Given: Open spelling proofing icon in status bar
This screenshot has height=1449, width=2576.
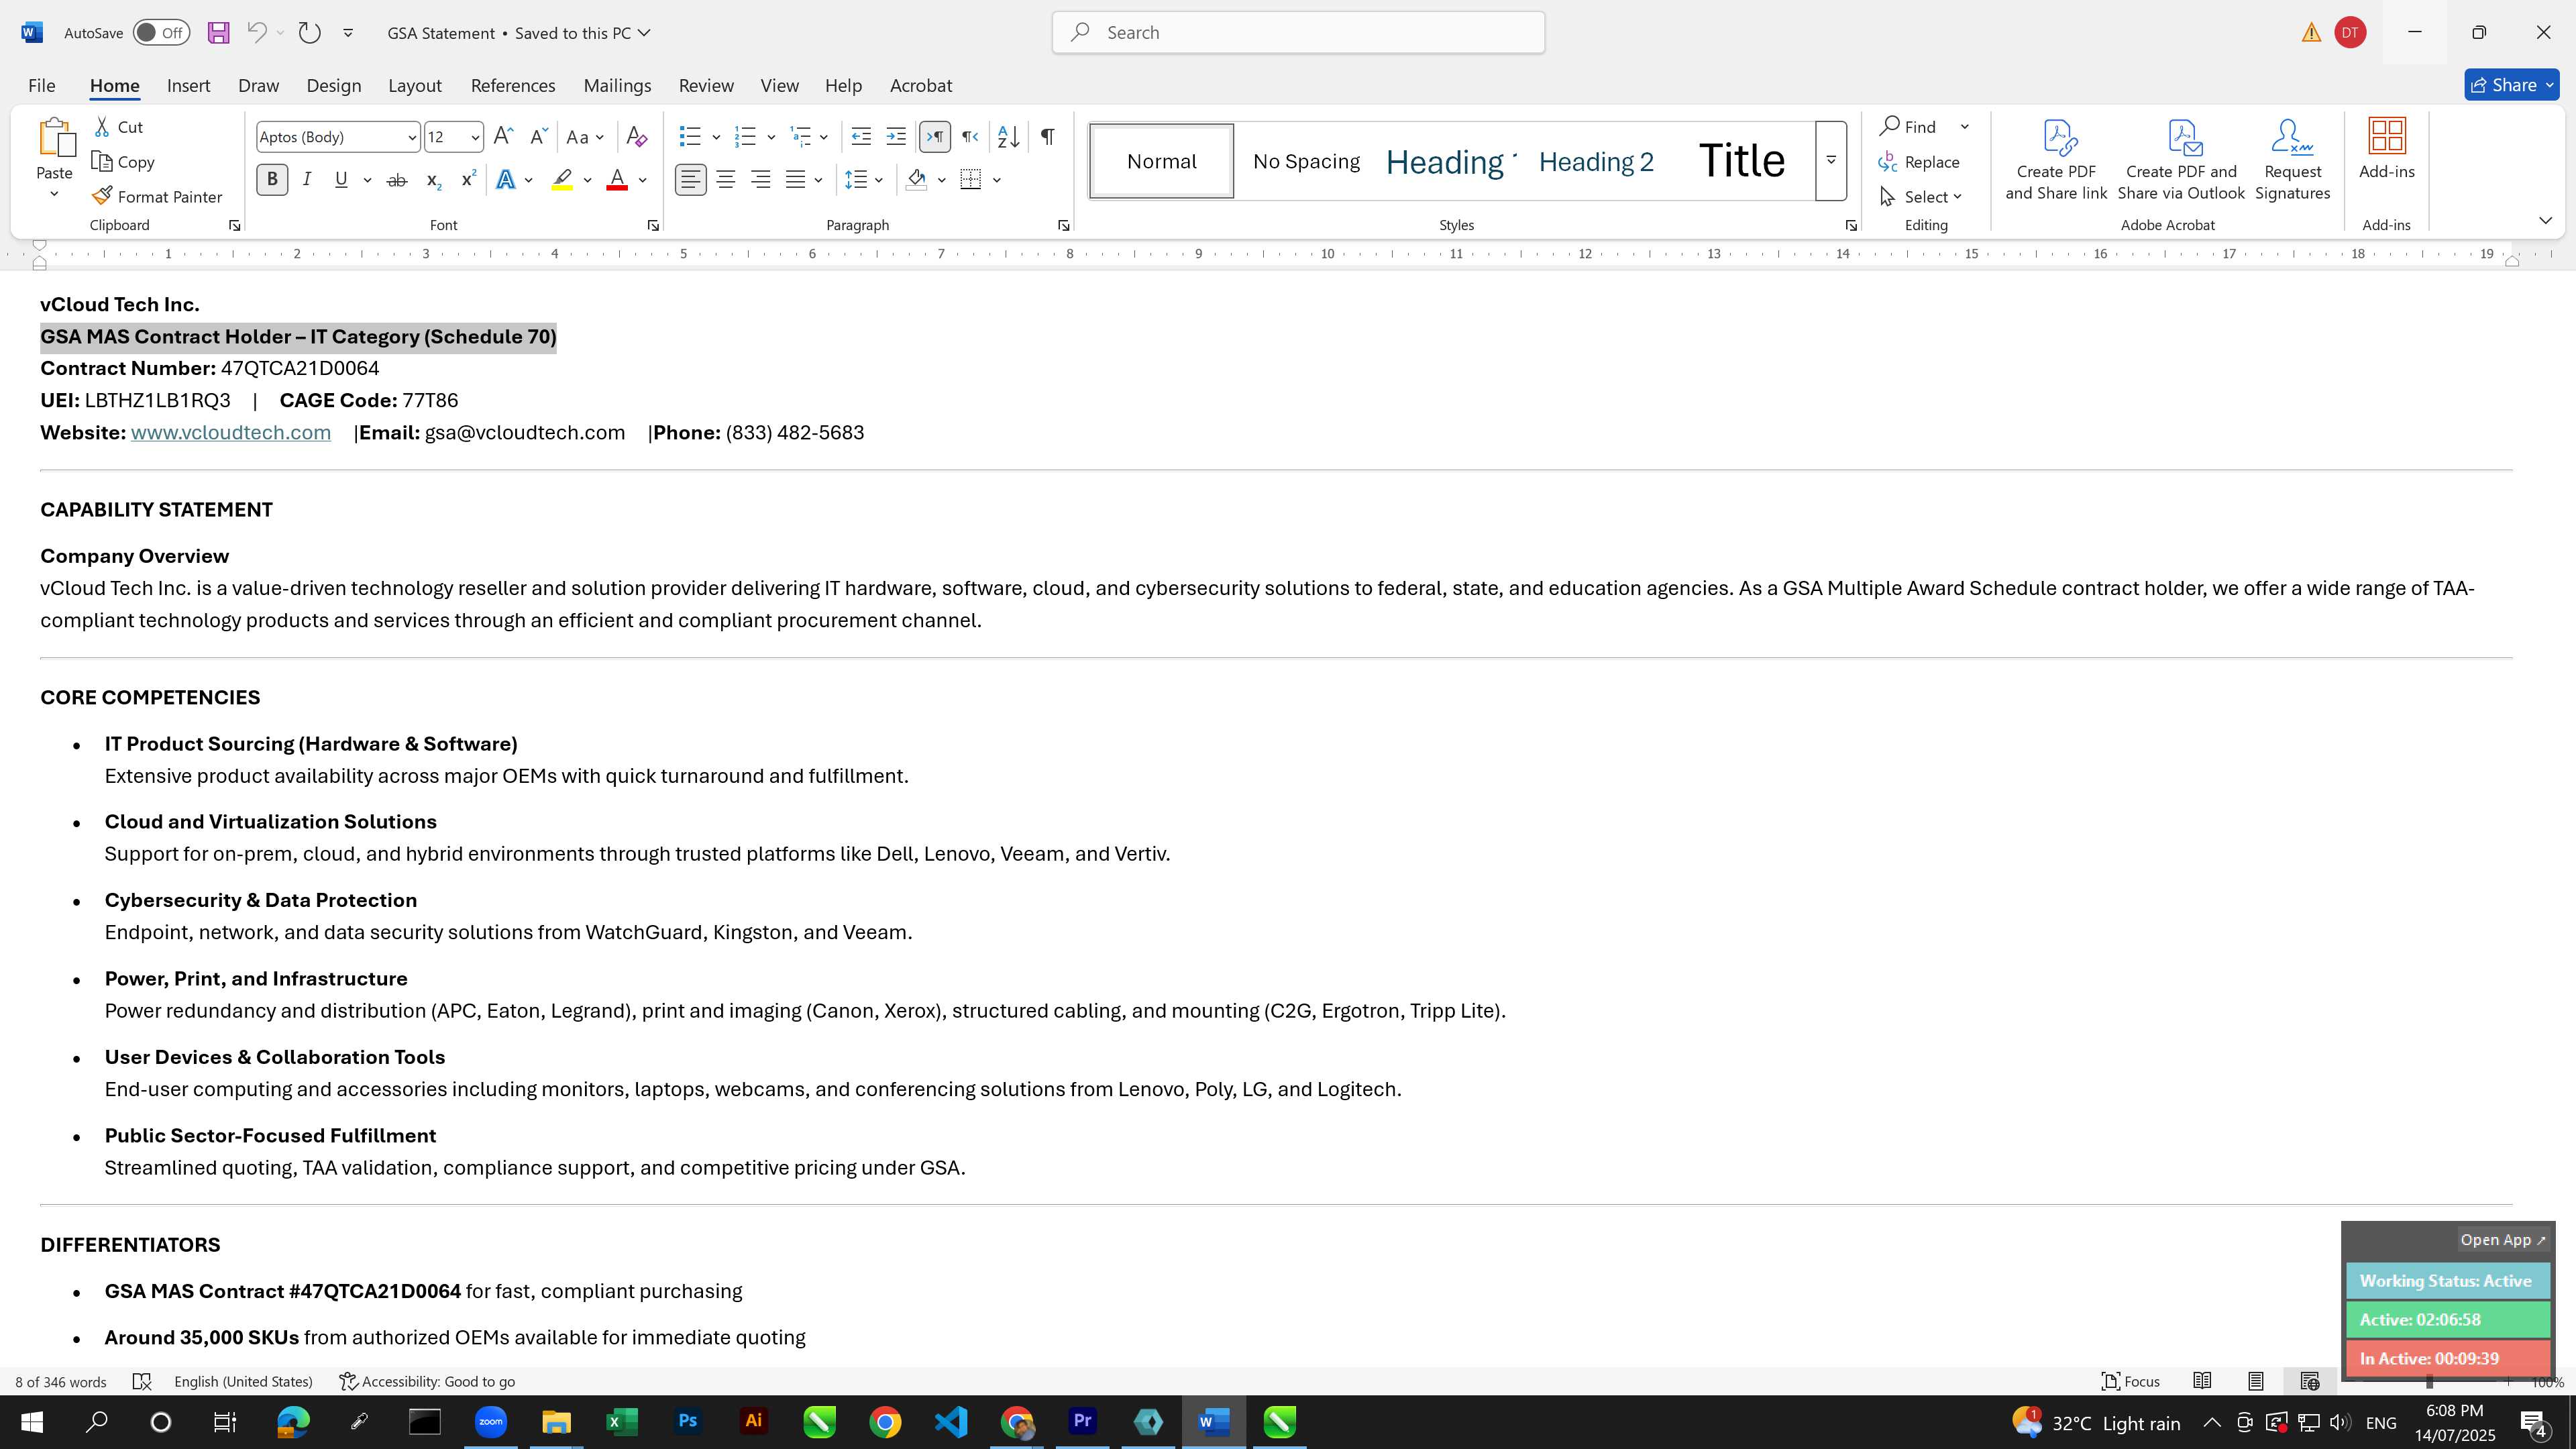Looking at the screenshot, I should pos(142,1381).
